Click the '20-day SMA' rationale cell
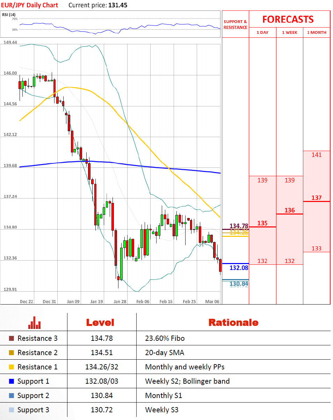The width and height of the screenshot is (333, 420). [x=165, y=353]
